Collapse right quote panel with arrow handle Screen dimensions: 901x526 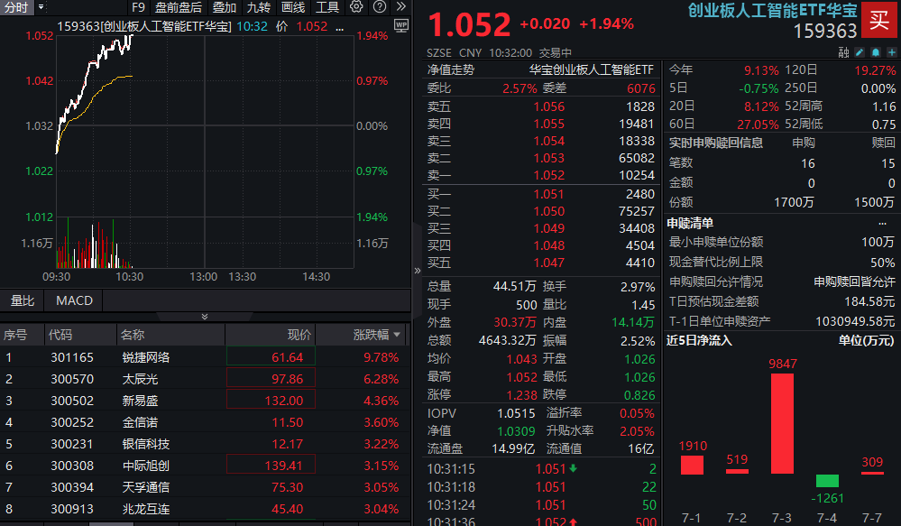(418, 270)
